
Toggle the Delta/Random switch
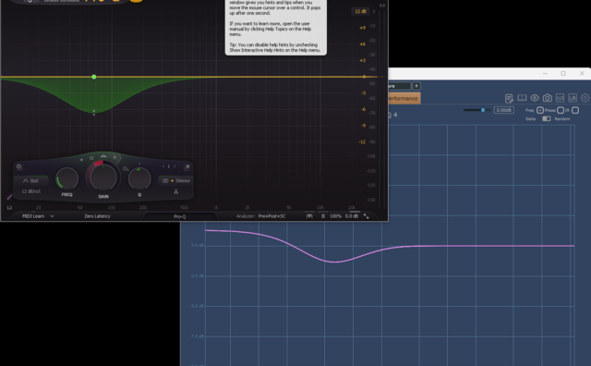point(546,119)
